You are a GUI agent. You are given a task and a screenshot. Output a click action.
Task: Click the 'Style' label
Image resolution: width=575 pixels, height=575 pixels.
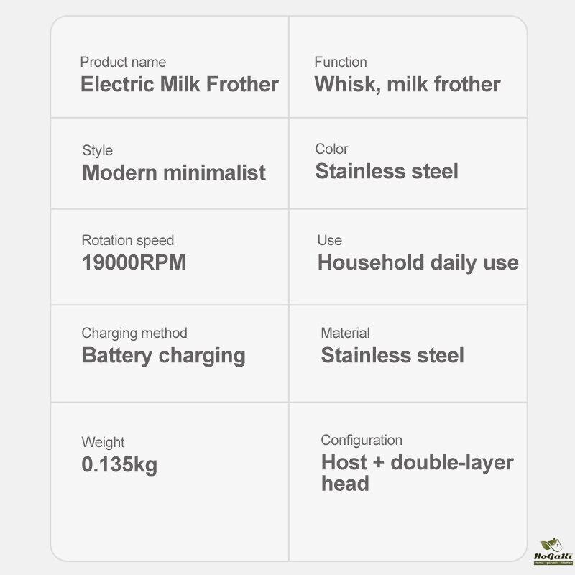coord(98,150)
